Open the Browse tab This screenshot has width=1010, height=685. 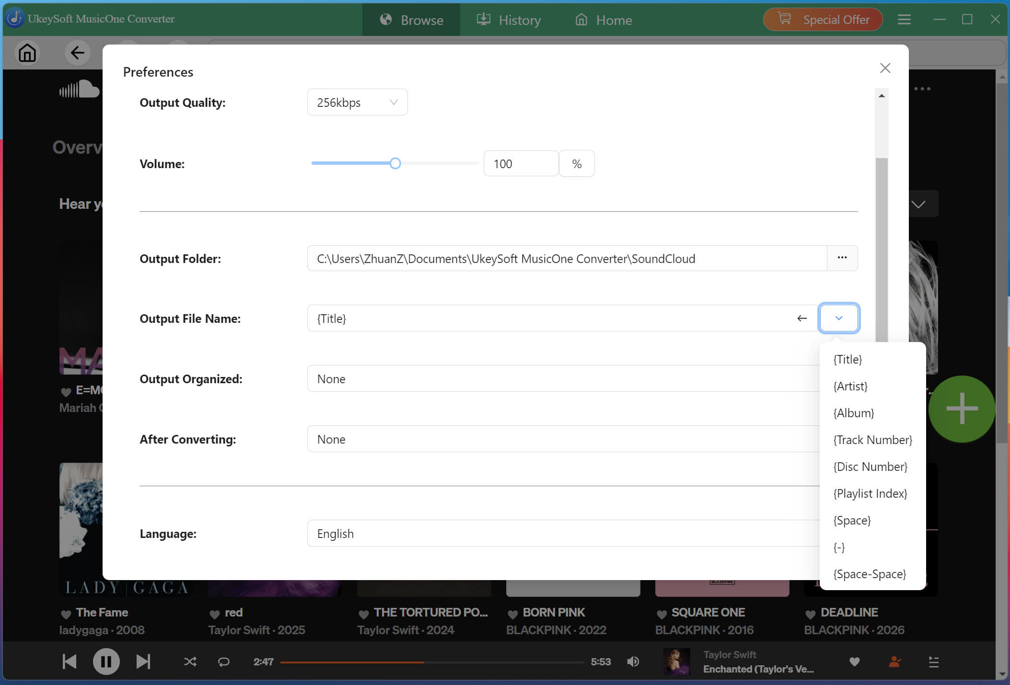[x=411, y=20]
